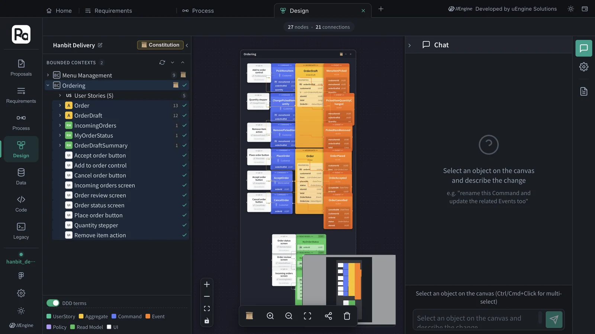Switch to the Process tab
Screen dimensions: 595x334
tap(198, 11)
